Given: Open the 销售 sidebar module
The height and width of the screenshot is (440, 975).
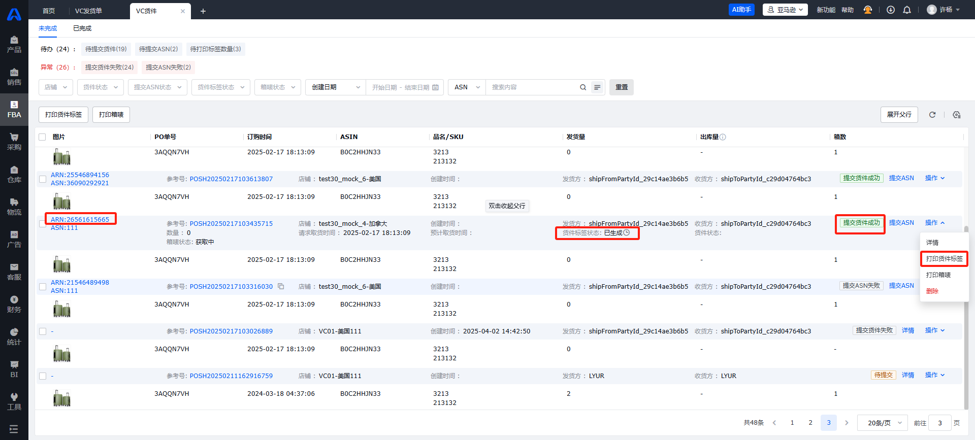Looking at the screenshot, I should click(x=14, y=77).
